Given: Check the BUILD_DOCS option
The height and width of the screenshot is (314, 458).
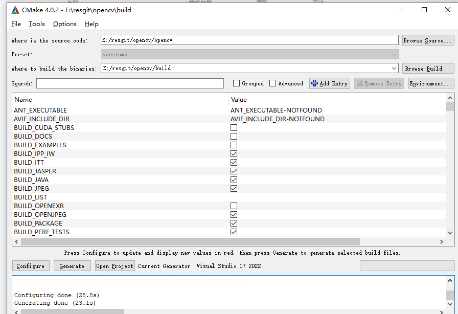Looking at the screenshot, I should 234,136.
